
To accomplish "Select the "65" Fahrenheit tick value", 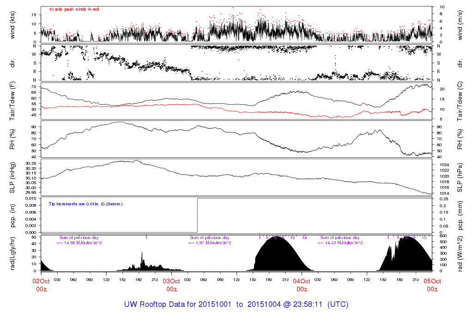I will [x=34, y=92].
